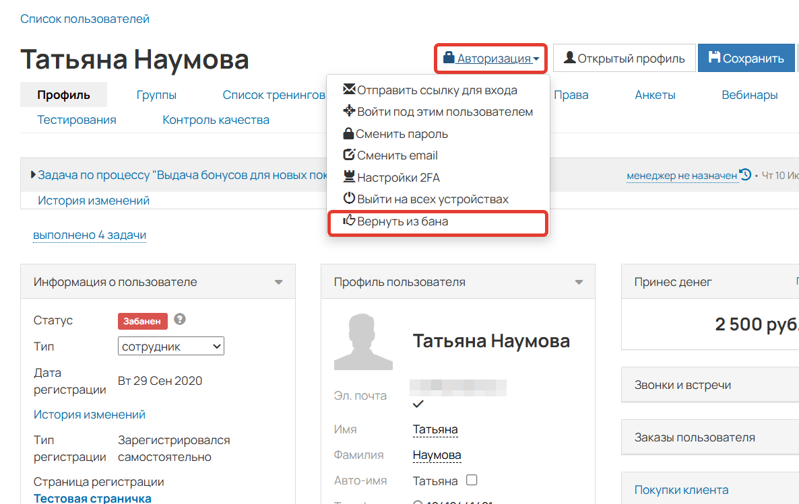Click the question mark icon next to Забанен status

click(x=179, y=321)
